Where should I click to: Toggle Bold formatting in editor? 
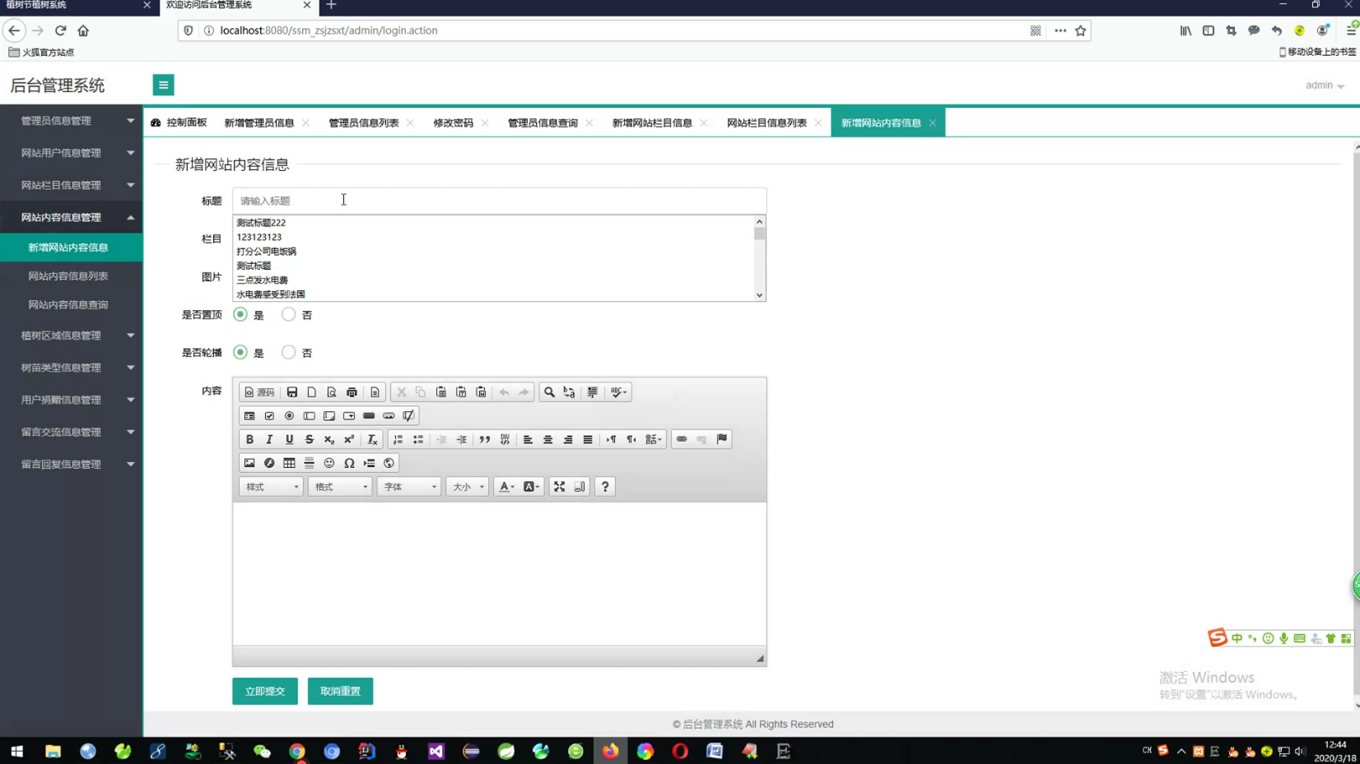pos(249,439)
